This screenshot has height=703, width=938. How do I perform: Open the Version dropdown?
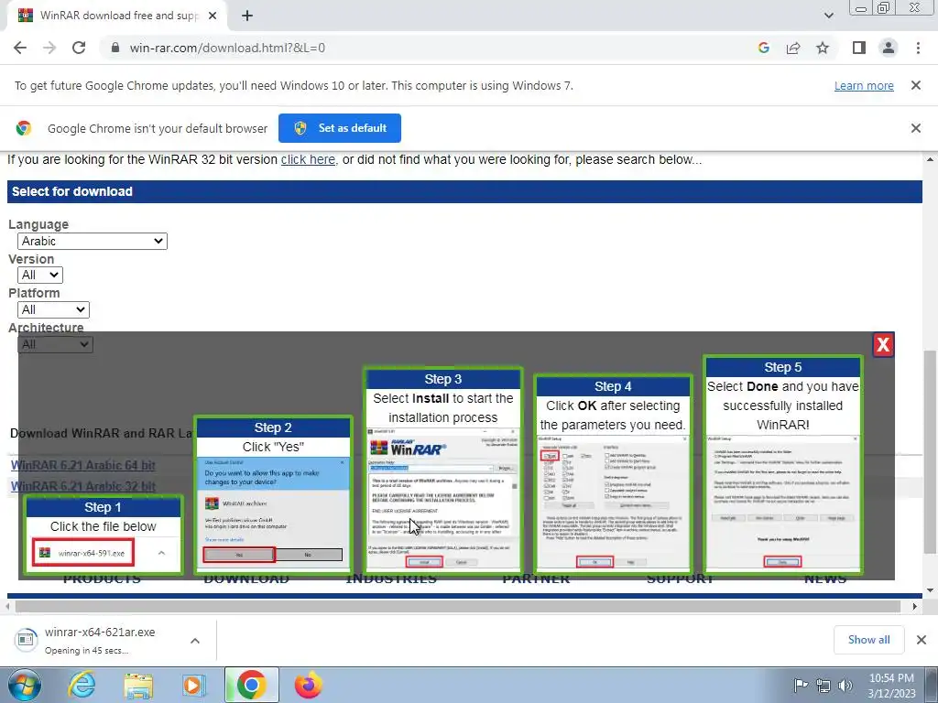click(x=40, y=275)
